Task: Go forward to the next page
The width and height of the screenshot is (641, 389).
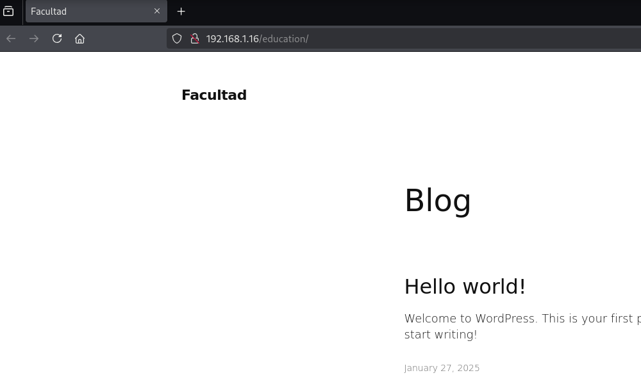Action: pos(34,38)
